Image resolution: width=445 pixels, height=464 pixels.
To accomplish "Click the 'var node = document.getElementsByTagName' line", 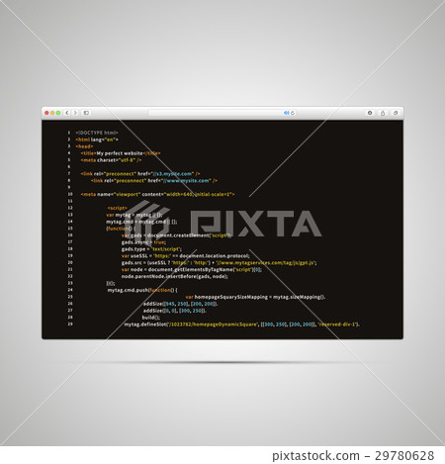I will (192, 270).
